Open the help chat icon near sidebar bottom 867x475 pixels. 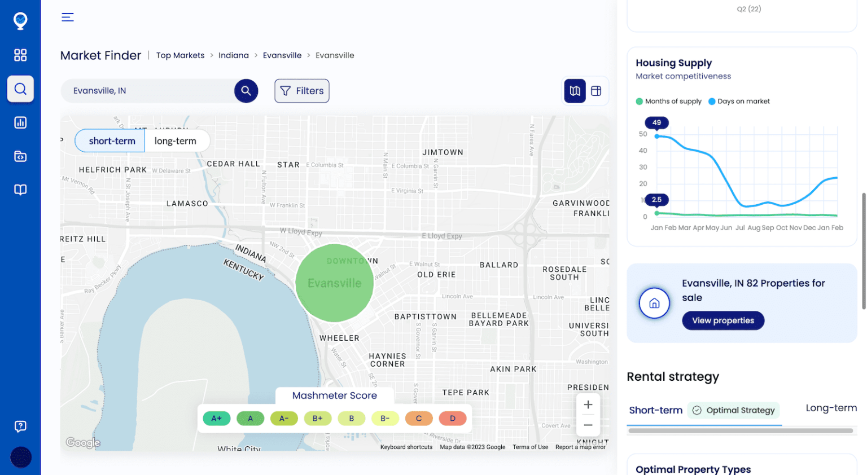(x=20, y=426)
